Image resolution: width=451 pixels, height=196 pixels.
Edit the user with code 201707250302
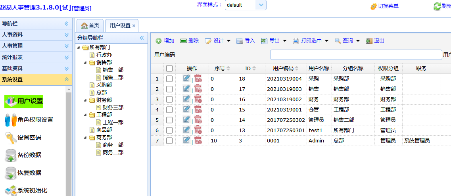(x=186, y=119)
